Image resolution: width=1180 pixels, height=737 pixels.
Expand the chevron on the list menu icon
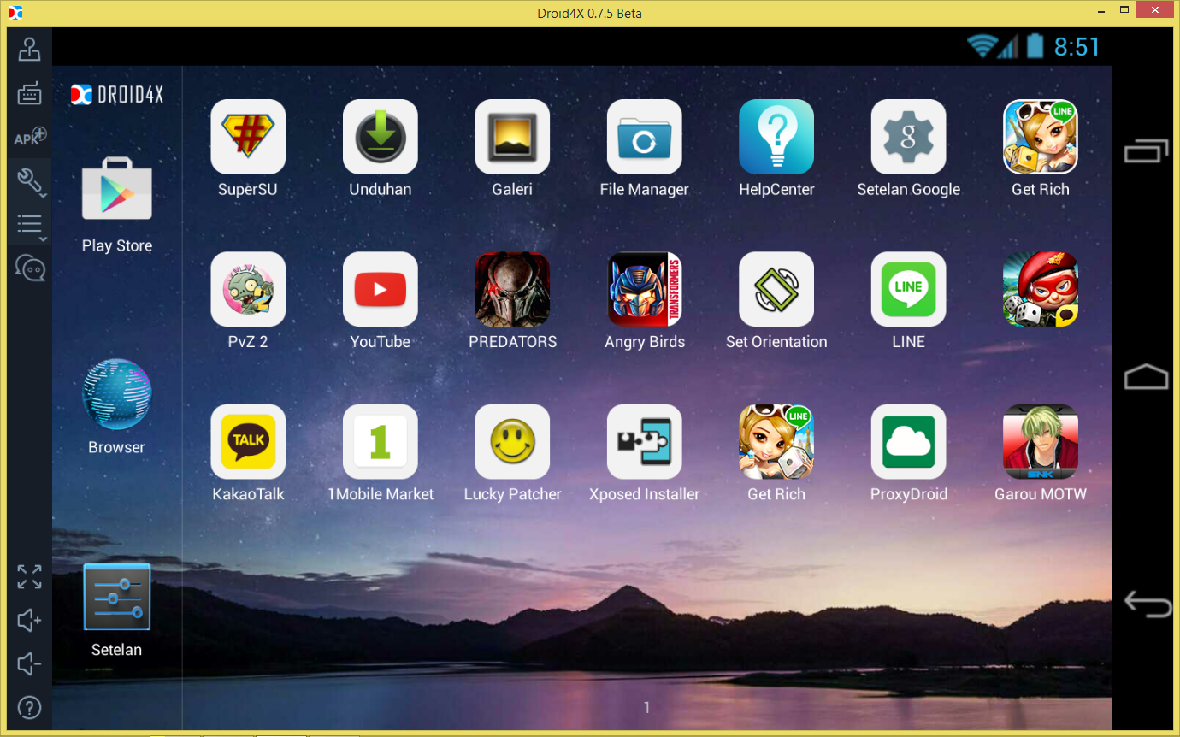(43, 238)
